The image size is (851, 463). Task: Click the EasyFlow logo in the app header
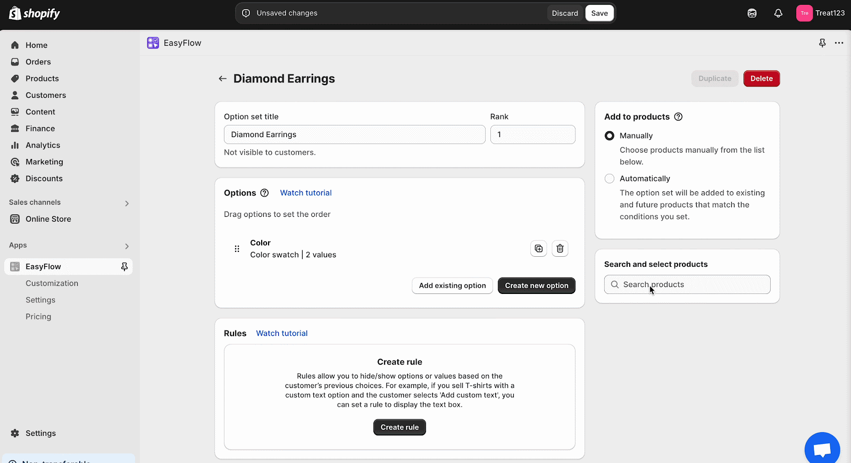point(153,43)
